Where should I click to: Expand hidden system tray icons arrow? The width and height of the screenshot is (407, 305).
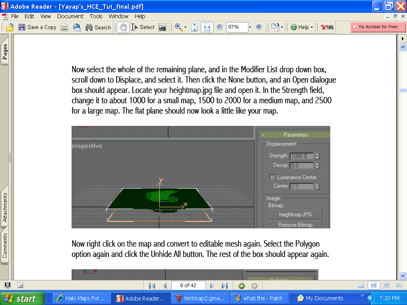(x=370, y=299)
